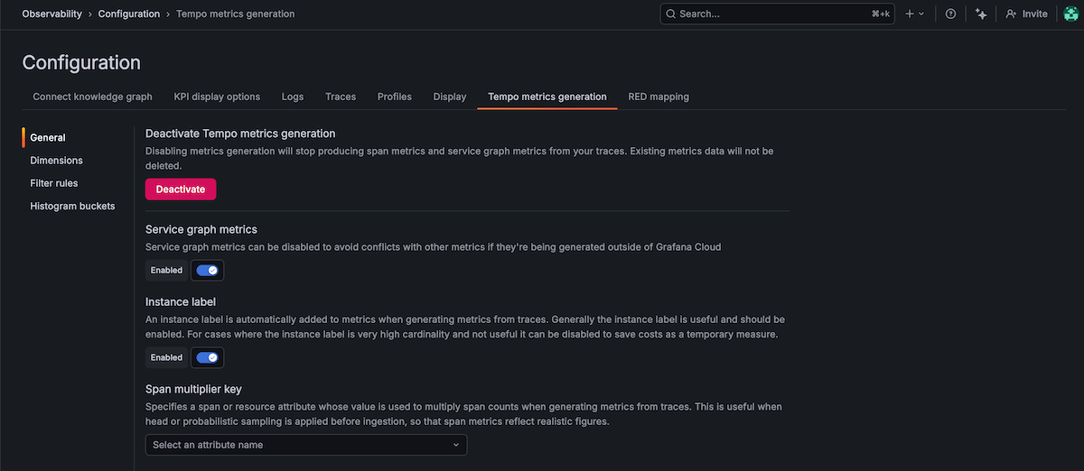Select General in side navigation
The width and height of the screenshot is (1084, 471).
[48, 137]
